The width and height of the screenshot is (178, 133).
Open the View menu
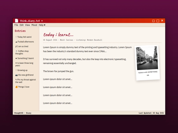27,25
